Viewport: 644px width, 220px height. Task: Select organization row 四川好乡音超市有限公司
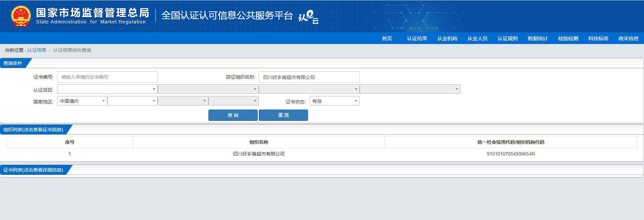[x=259, y=154]
